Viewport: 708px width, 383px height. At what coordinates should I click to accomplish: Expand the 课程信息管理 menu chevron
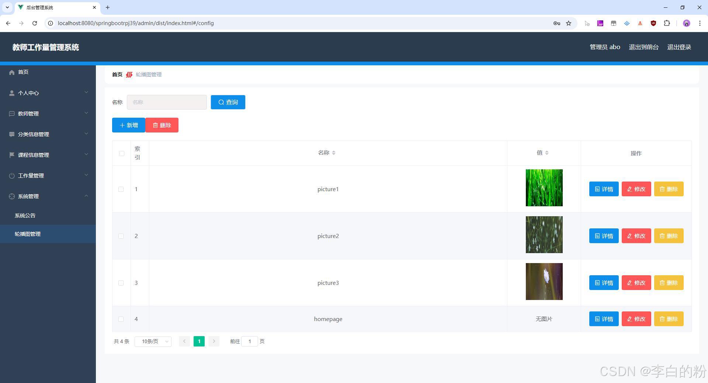coord(86,154)
